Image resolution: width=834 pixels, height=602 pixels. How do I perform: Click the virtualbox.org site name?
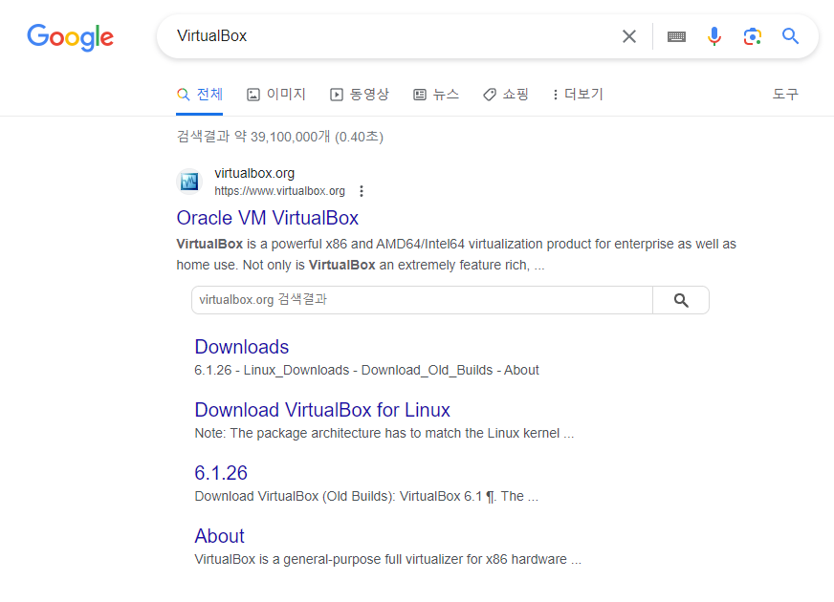coord(254,173)
